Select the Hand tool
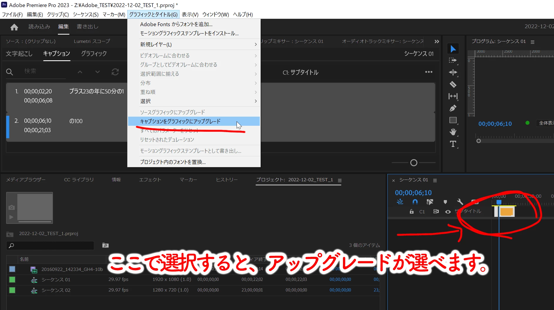The width and height of the screenshot is (554, 310). pyautogui.click(x=453, y=132)
